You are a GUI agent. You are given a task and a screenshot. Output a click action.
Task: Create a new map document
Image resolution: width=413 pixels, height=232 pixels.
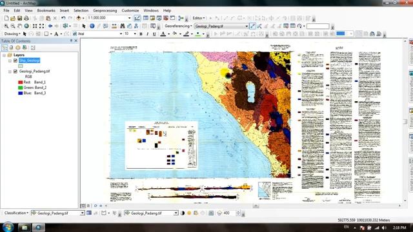tap(6, 18)
